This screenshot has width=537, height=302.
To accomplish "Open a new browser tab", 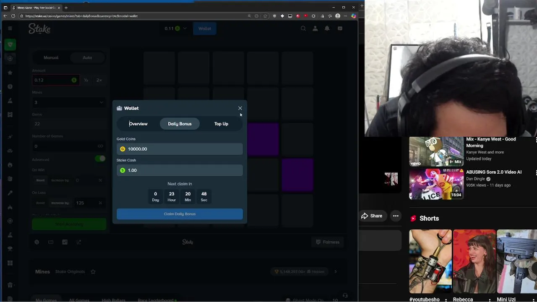I will [x=66, y=8].
